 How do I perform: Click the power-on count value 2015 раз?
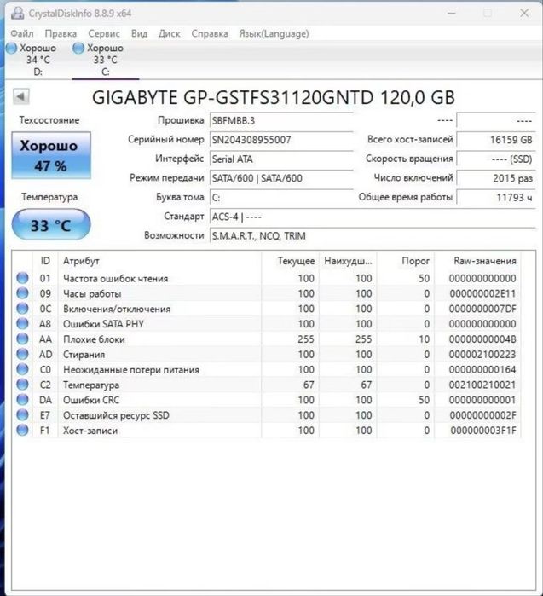pyautogui.click(x=496, y=178)
